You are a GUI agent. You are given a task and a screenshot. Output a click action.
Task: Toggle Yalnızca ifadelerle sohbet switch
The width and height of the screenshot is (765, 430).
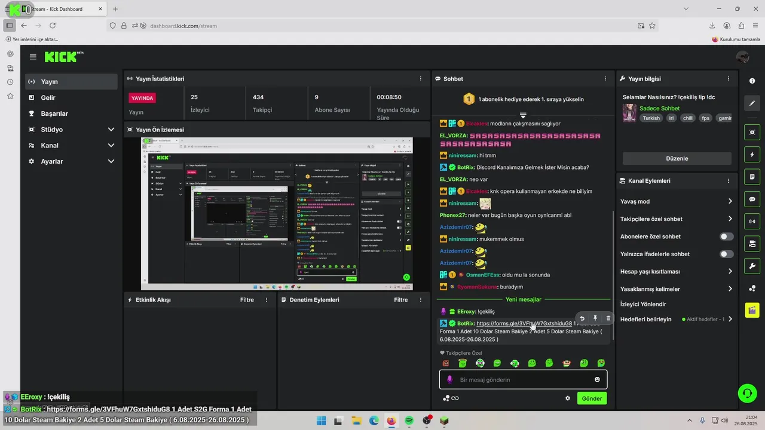click(726, 254)
